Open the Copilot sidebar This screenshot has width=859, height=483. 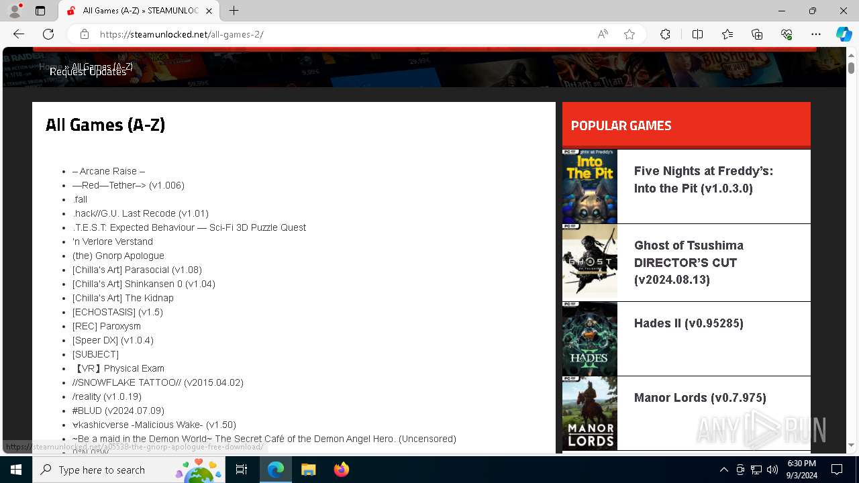tap(844, 34)
